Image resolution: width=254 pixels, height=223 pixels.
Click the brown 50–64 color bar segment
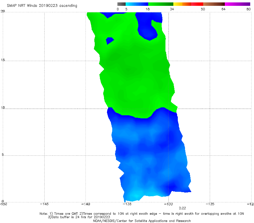[x=214, y=4]
